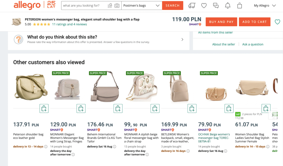Screen dimensions: 283x166
Task: Click into the search input field
Action: coord(83,6)
